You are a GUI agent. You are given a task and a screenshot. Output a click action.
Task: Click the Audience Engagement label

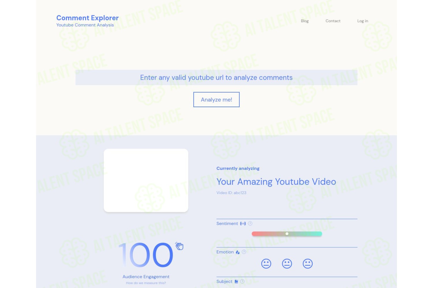click(146, 277)
